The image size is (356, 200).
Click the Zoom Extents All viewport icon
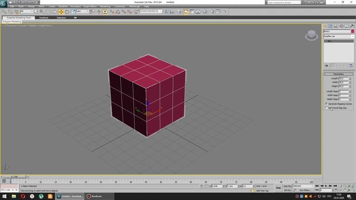(354, 186)
